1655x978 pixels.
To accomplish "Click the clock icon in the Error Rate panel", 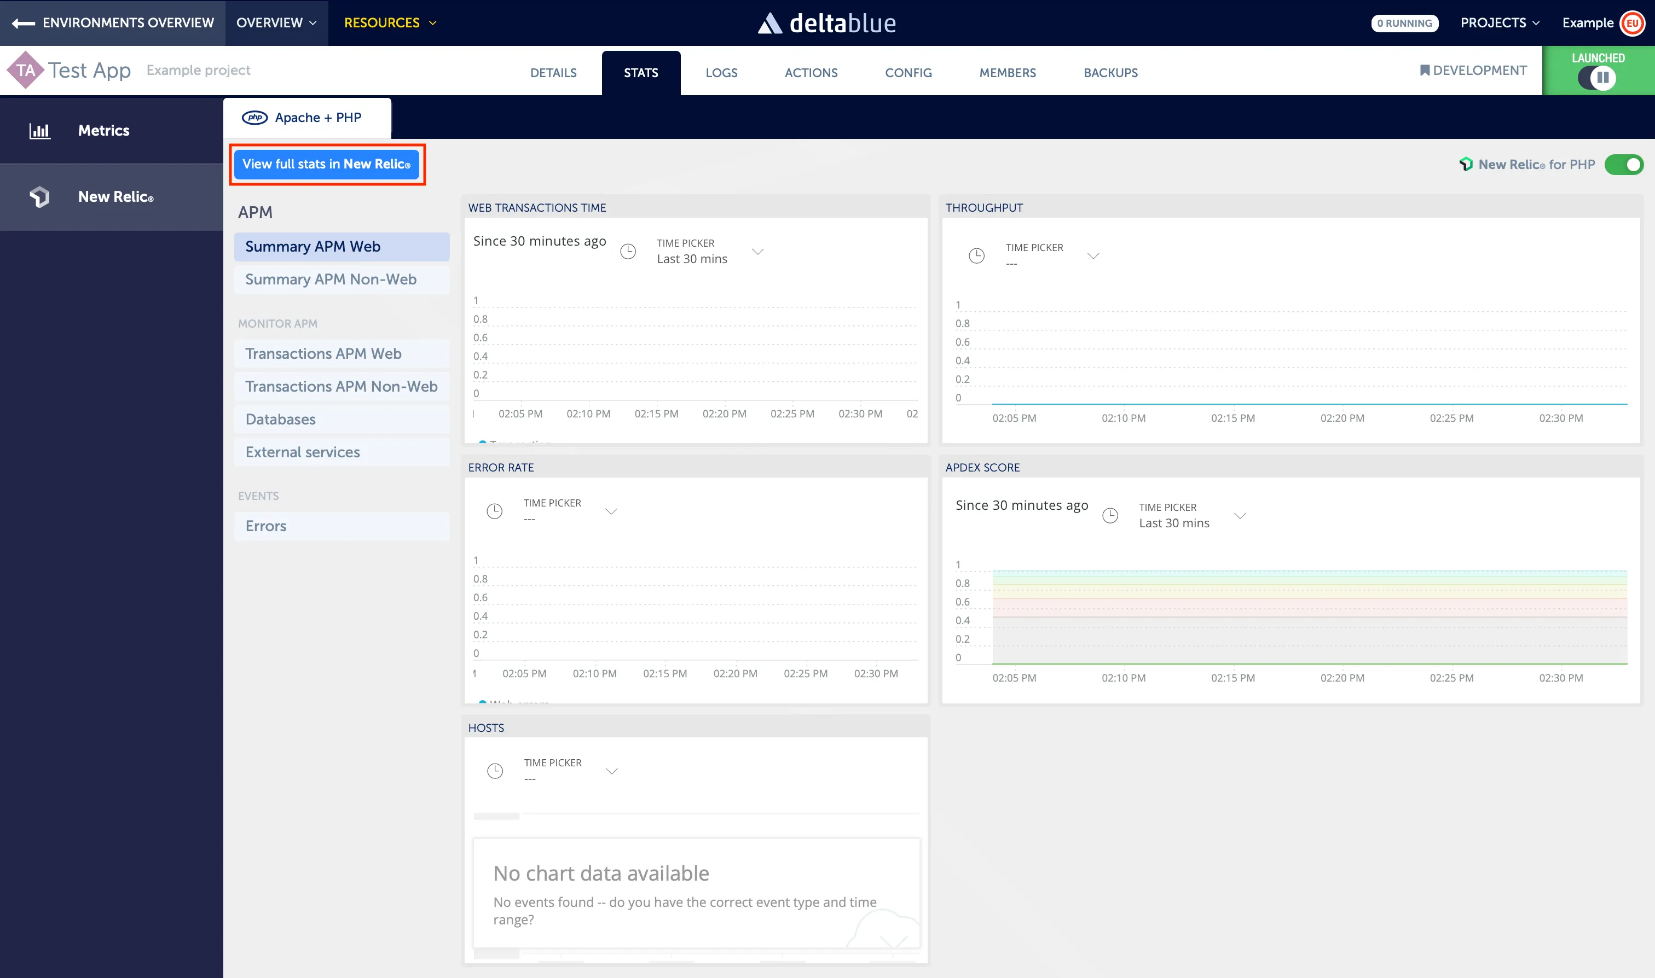I will pos(495,510).
